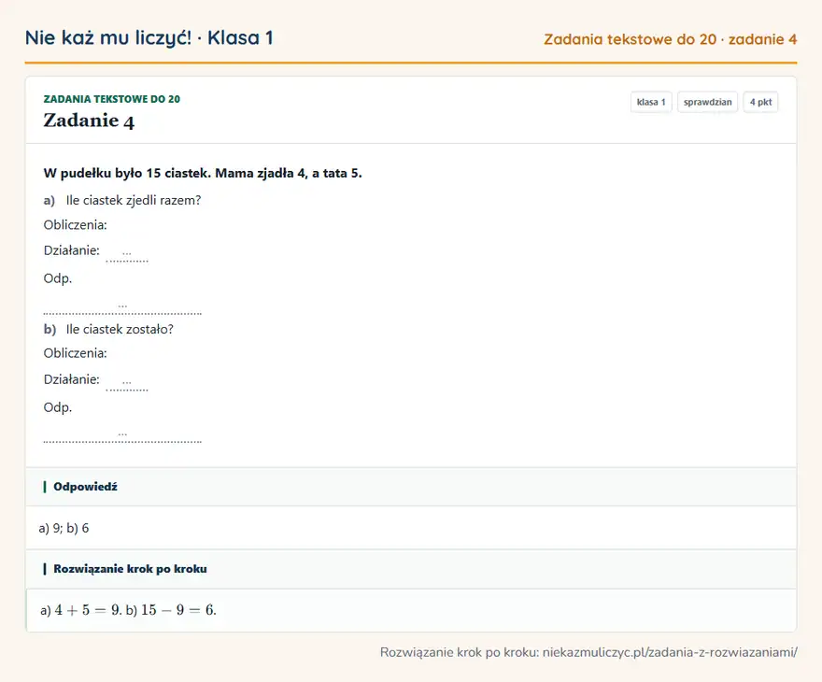Click the equation '15 − 9 = 6'
Screen dimensions: 822x682
pos(177,610)
